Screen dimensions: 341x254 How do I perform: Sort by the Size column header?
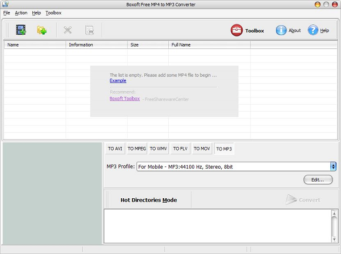[x=148, y=44]
